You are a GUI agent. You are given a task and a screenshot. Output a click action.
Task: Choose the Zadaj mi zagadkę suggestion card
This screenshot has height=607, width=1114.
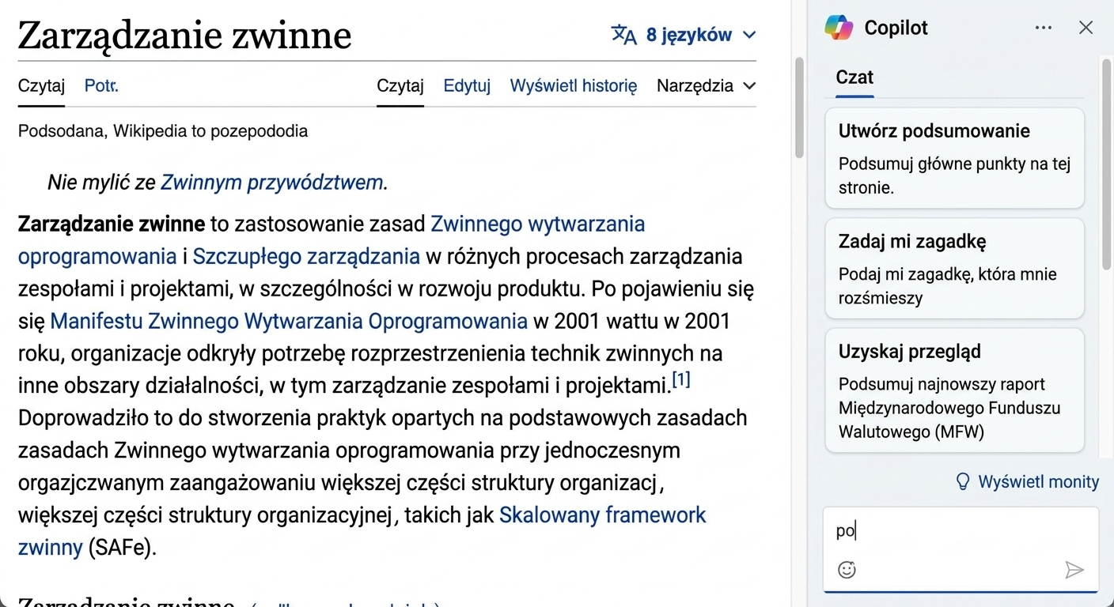[x=954, y=269]
